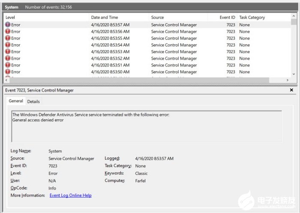The width and height of the screenshot is (300, 213).
Task: Click the error icon on the 8:53:55 AM event
Action: point(8,38)
